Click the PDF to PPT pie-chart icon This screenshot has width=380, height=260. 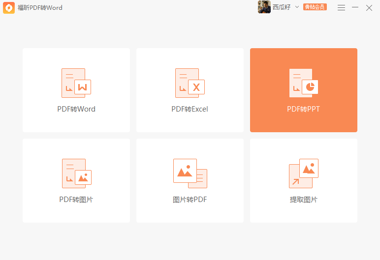[x=304, y=83]
